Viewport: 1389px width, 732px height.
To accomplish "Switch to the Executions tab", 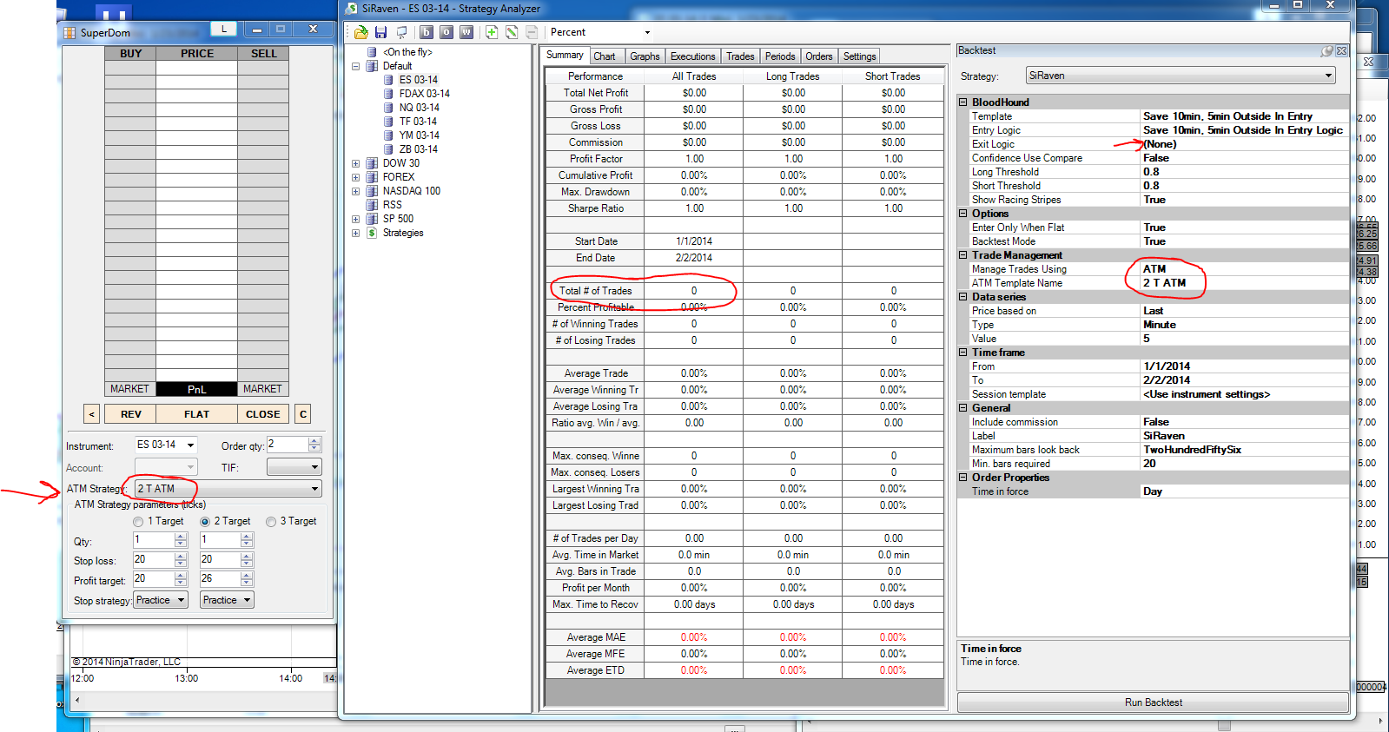I will tap(692, 56).
